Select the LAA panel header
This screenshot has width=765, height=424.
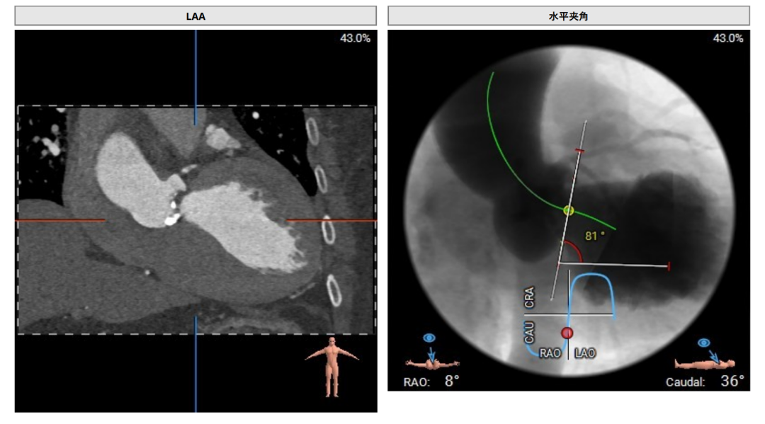click(x=195, y=16)
